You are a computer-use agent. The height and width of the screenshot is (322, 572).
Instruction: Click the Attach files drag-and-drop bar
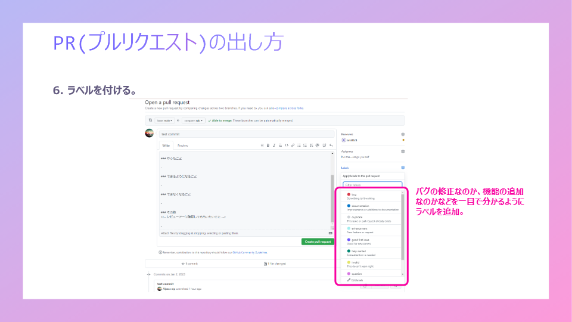247,233
